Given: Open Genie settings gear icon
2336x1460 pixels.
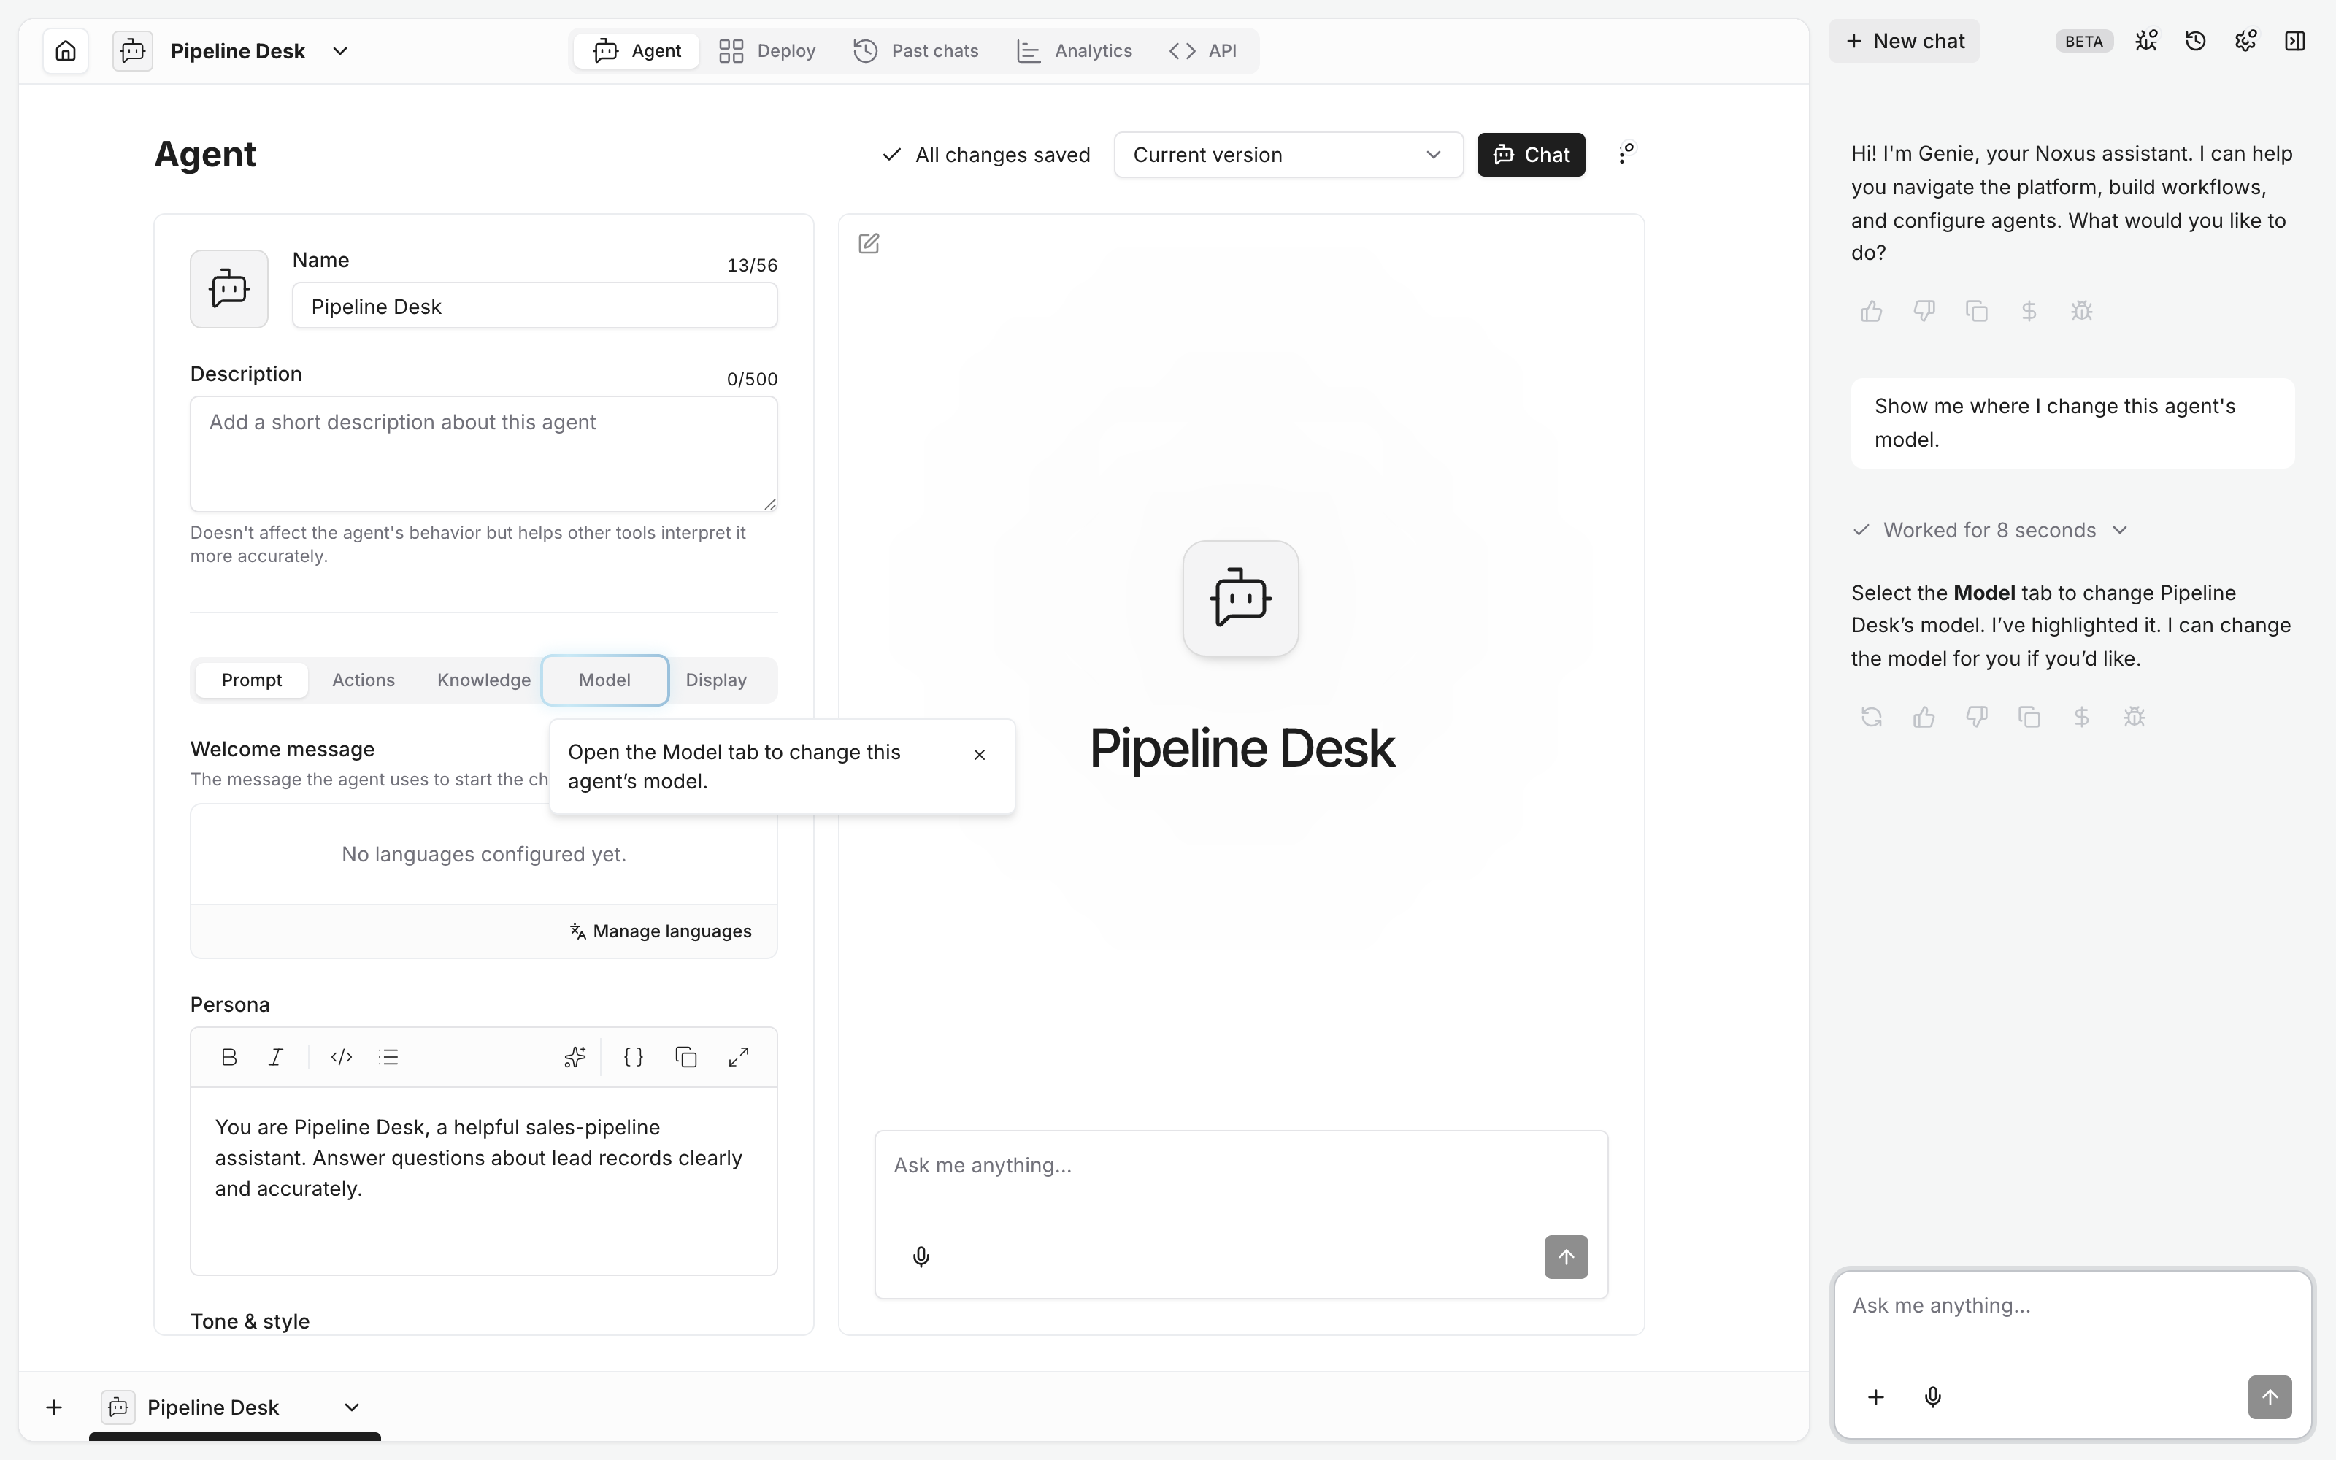Looking at the screenshot, I should click(x=2245, y=41).
